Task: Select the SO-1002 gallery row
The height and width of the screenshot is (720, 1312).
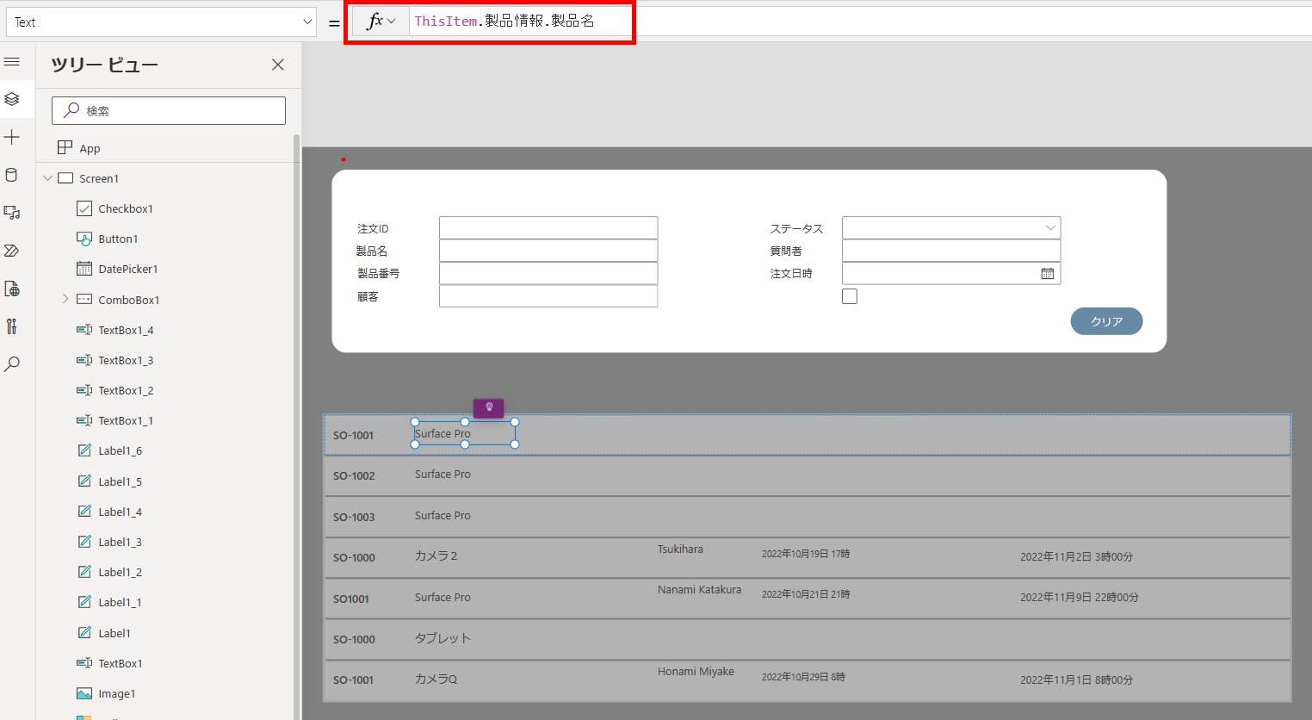Action: point(808,475)
